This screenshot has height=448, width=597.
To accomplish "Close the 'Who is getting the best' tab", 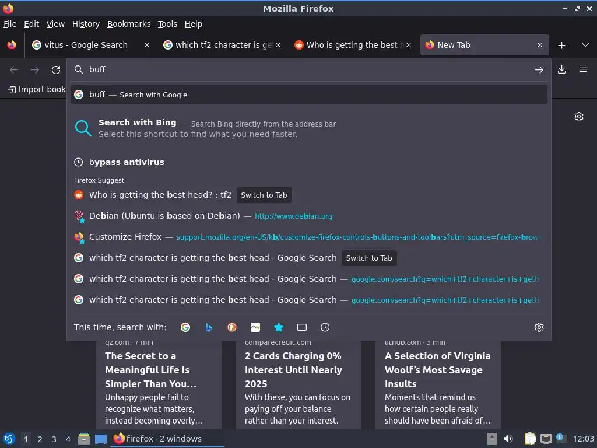I will tap(409, 45).
